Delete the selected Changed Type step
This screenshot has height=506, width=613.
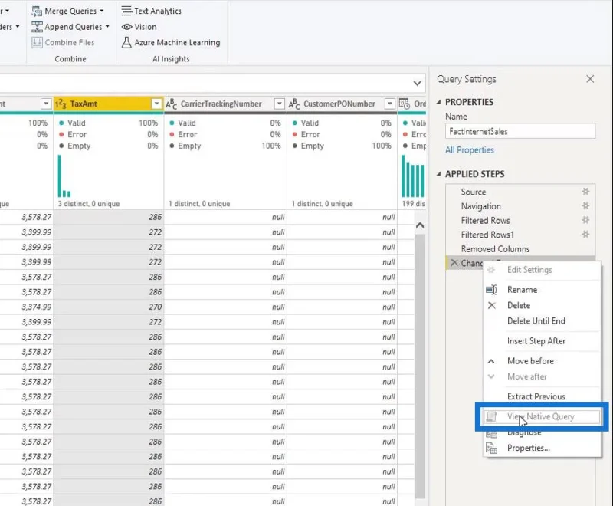click(x=454, y=263)
